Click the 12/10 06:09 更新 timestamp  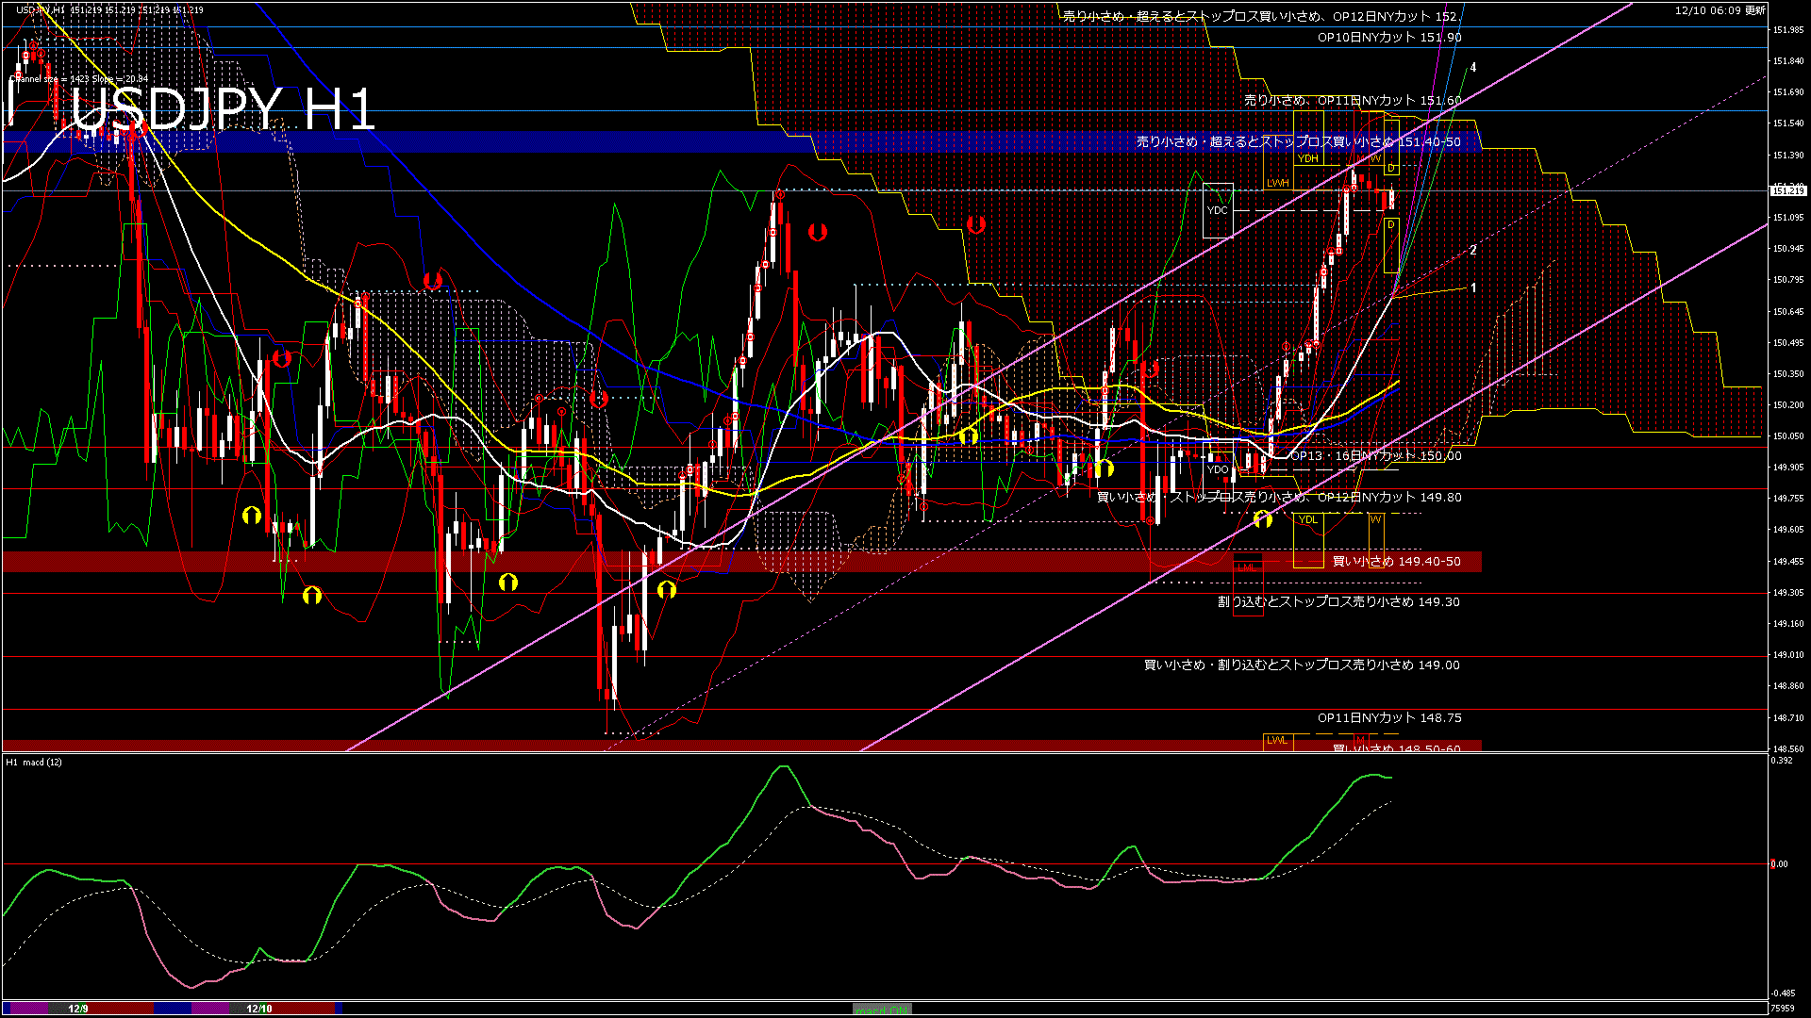pyautogui.click(x=1720, y=10)
